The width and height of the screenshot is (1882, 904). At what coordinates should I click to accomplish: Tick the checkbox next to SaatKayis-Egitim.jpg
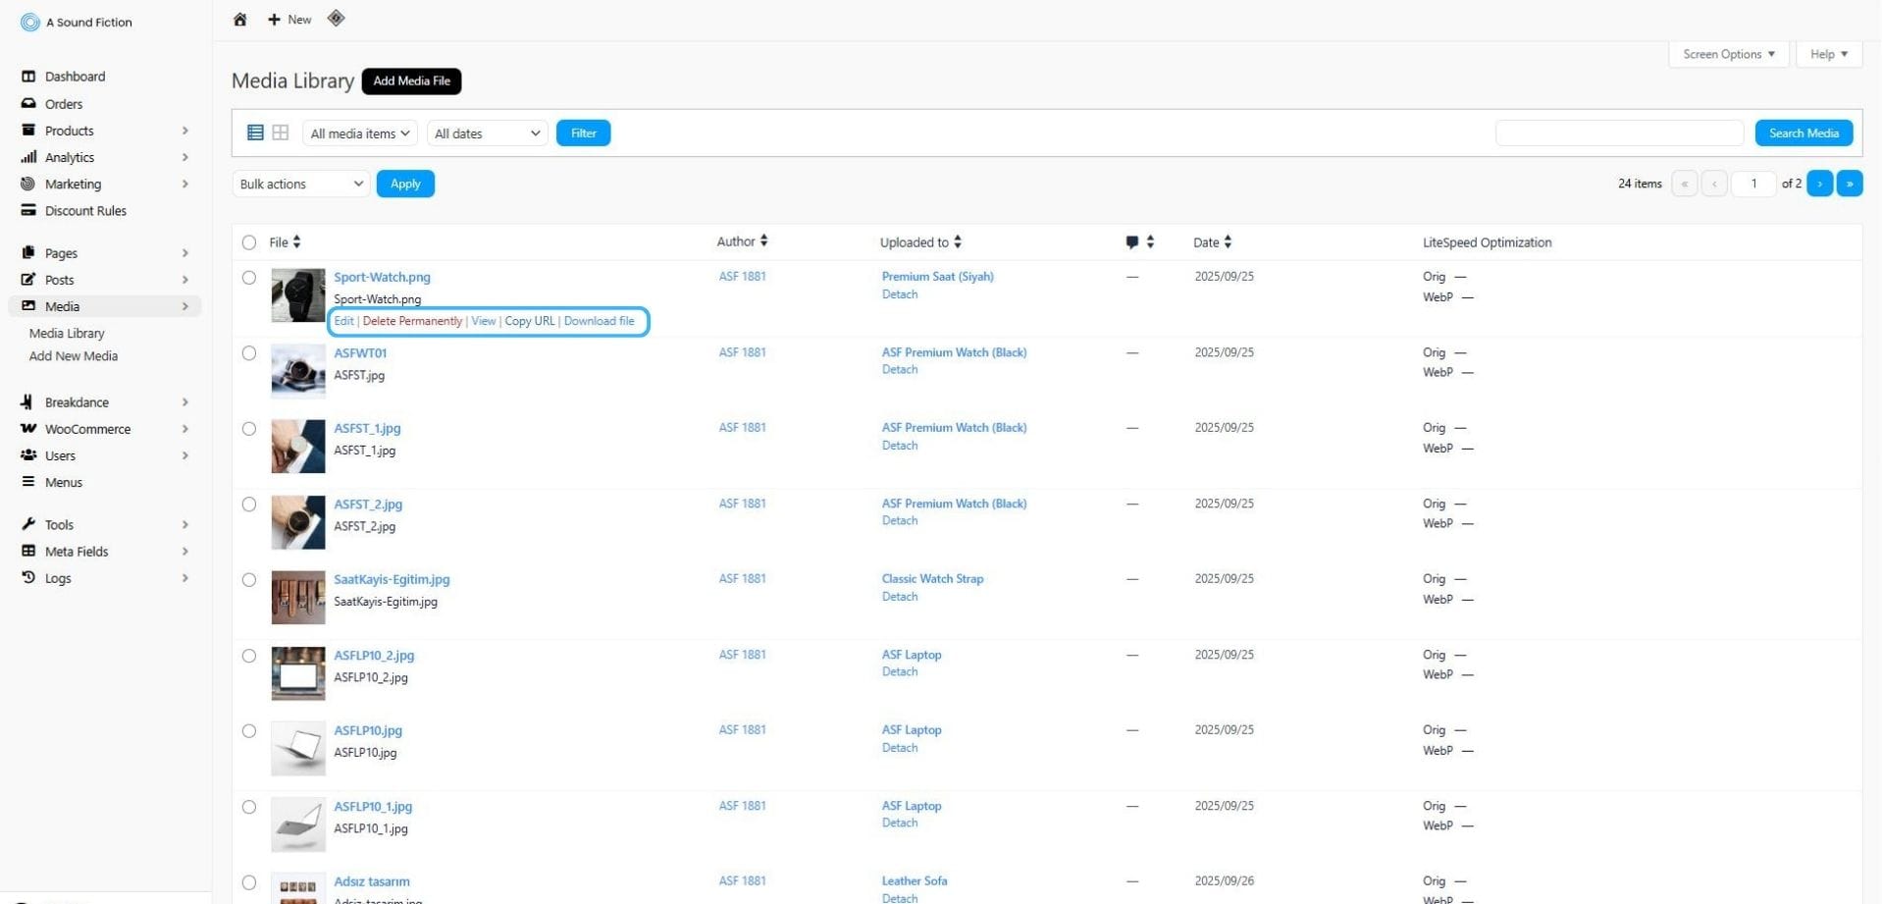[x=248, y=579]
